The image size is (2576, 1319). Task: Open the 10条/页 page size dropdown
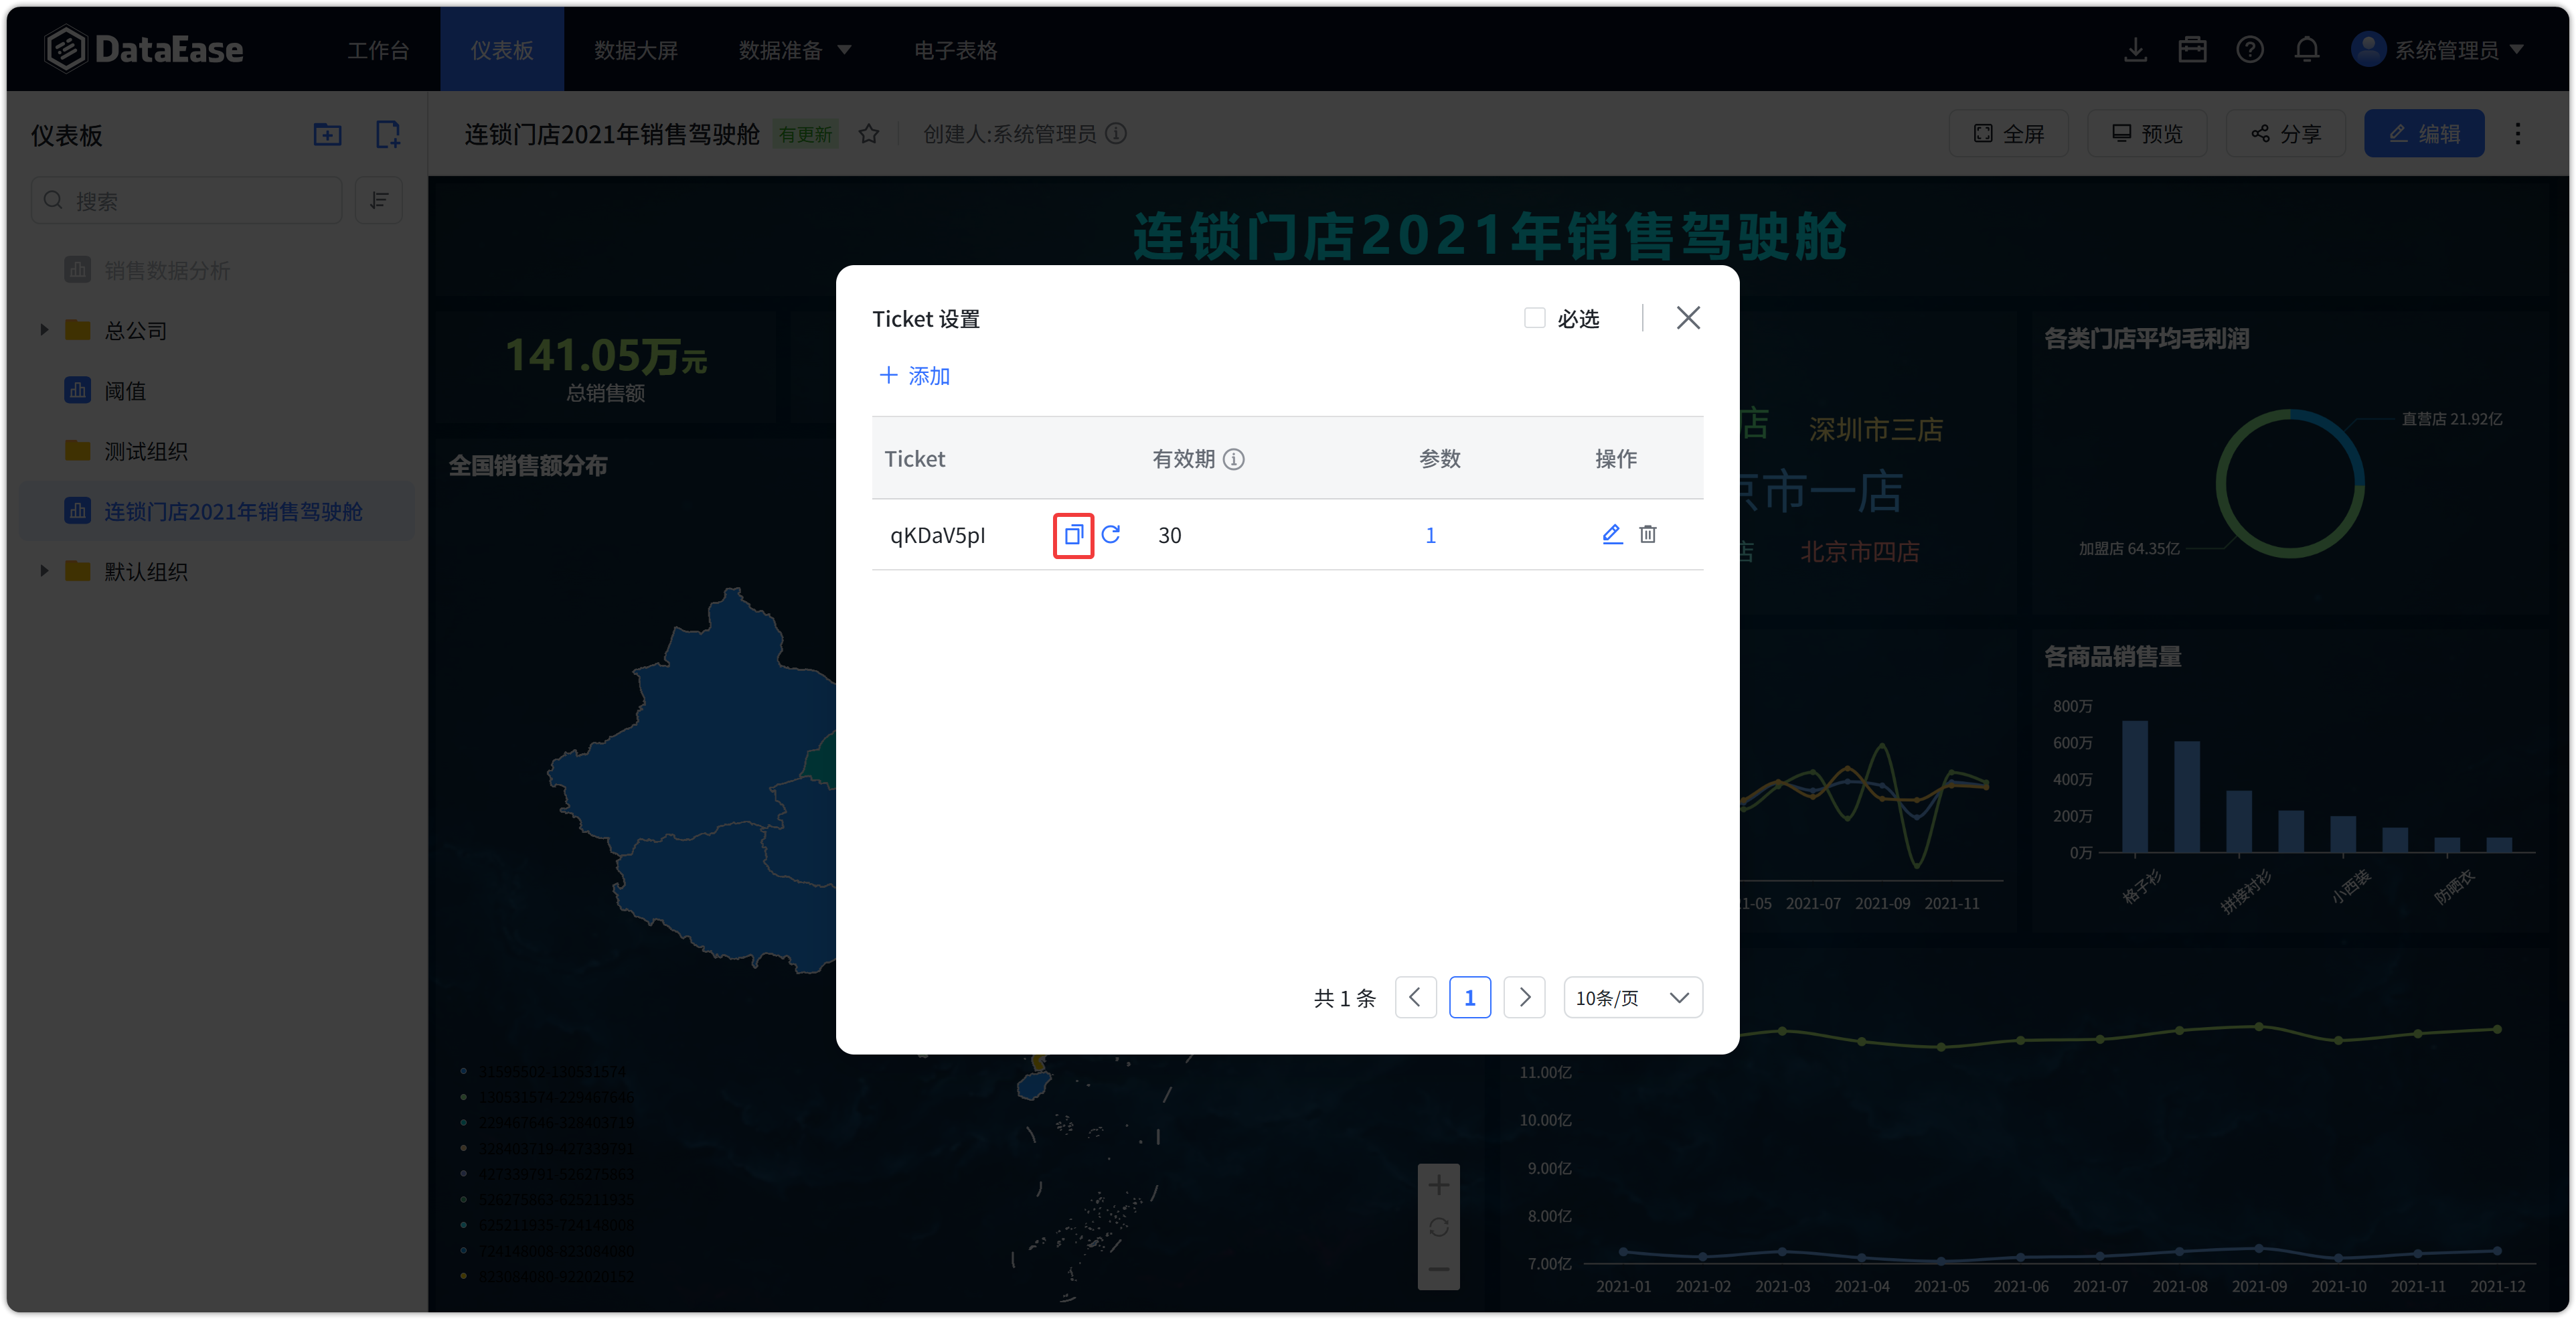coord(1633,998)
